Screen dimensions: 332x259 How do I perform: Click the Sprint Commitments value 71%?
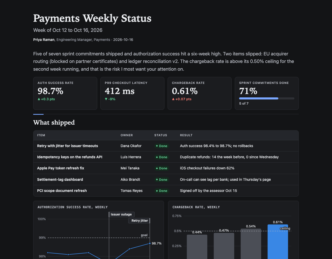(x=248, y=91)
